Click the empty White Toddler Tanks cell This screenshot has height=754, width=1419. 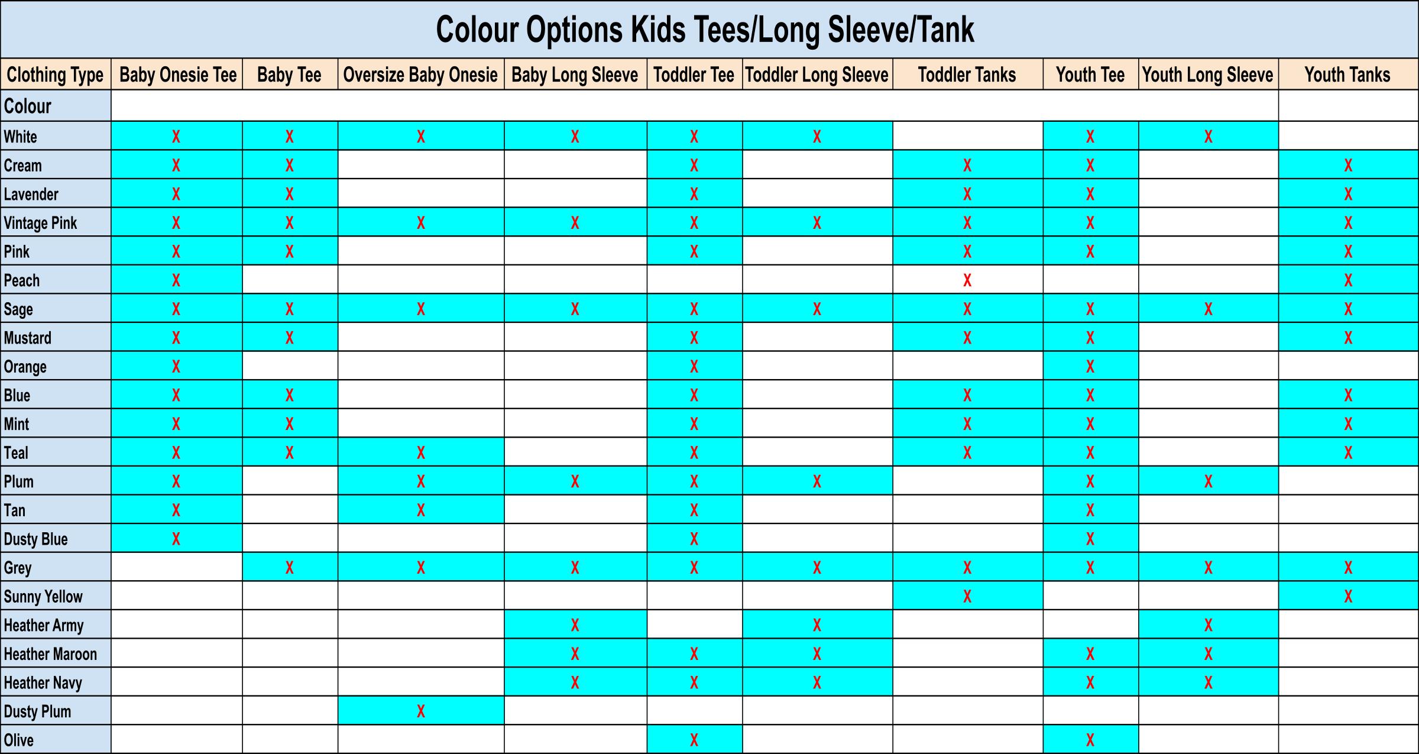967,136
